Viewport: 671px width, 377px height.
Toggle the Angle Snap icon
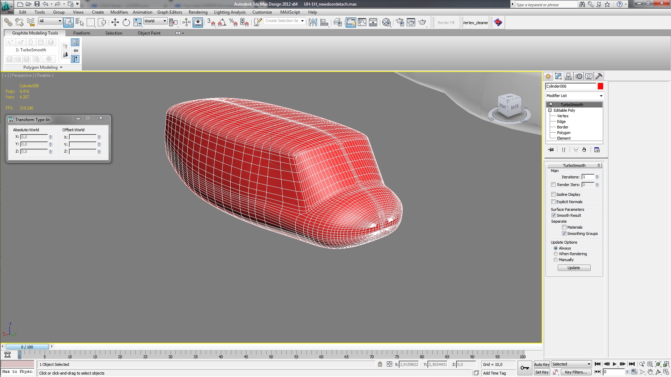(222, 23)
